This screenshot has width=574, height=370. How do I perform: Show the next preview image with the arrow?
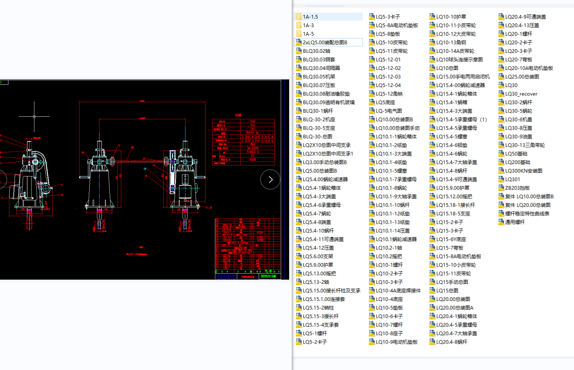(270, 179)
